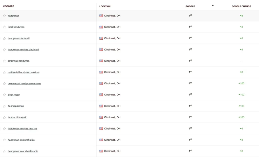Click the GOOGLE column header label
This screenshot has height=157, width=259.
190,6
